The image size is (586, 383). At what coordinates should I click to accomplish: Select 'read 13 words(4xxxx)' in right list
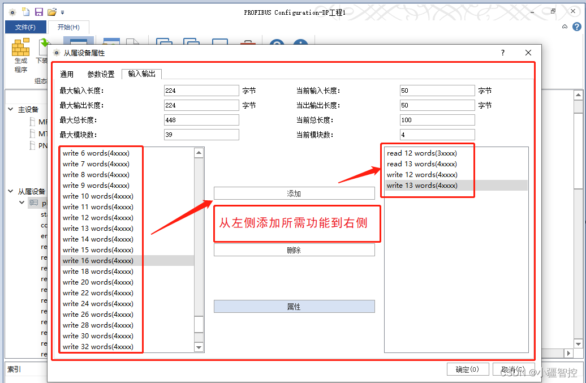pos(456,164)
